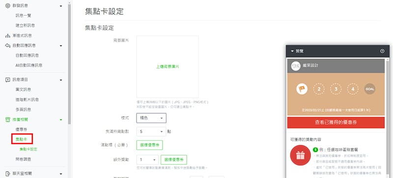The height and width of the screenshot is (178, 393).
Task: Select 集點卡 in the sidebar
Action: [x=21, y=139]
